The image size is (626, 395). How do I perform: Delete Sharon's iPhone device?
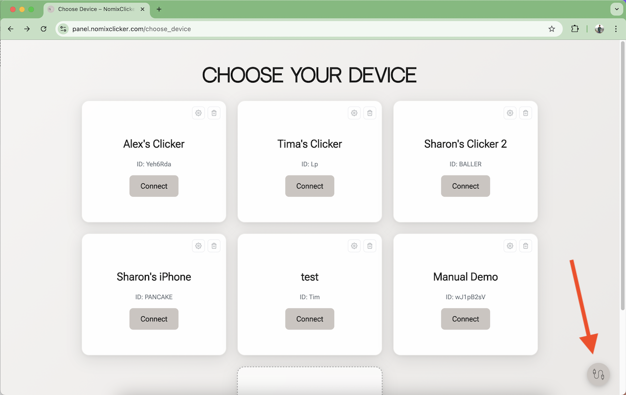[214, 246]
